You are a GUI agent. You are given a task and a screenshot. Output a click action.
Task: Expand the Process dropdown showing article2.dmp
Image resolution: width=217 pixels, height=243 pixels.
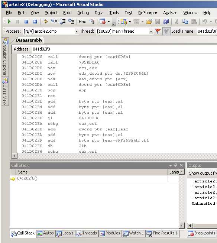[x=77, y=31]
